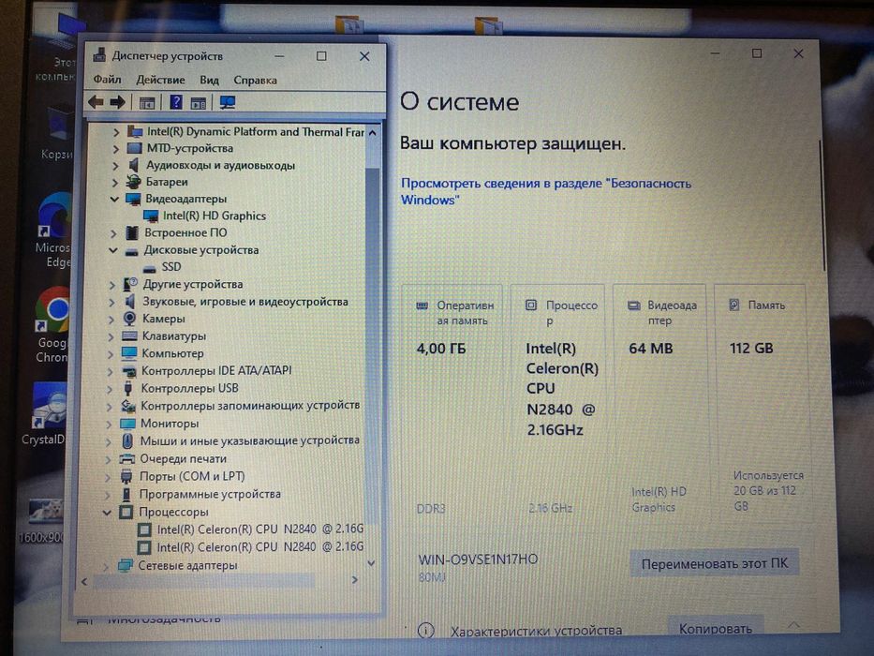
Task: Click the Порты (COM и LPT) icon
Action: [x=126, y=476]
